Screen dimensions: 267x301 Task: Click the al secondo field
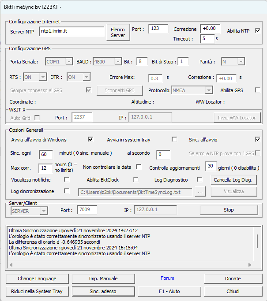coord(163,155)
